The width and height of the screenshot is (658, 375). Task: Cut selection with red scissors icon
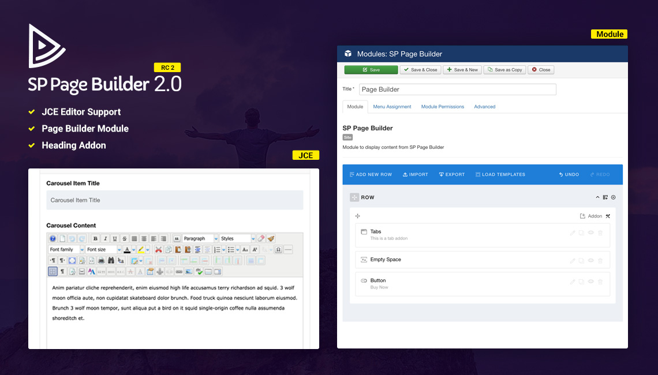[159, 250]
